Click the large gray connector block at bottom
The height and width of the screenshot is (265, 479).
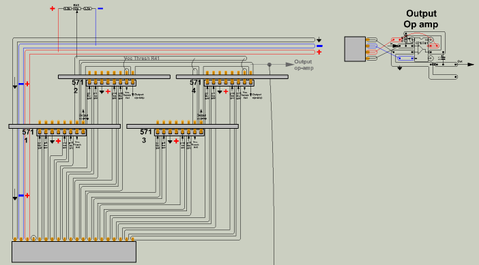(x=74, y=252)
